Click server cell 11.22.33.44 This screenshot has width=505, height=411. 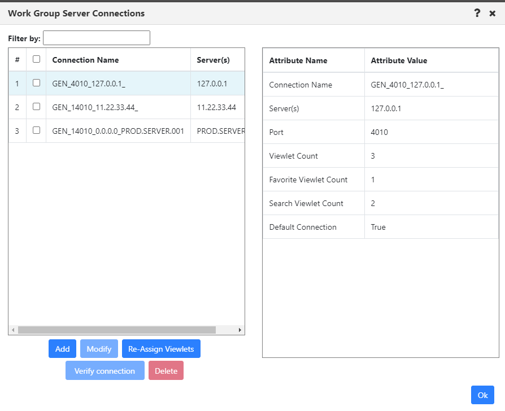(216, 107)
